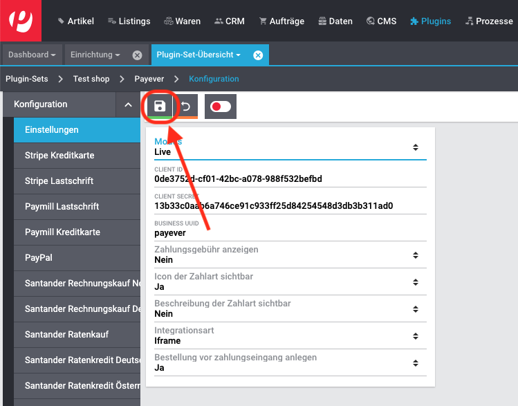Open Santander Rechnungskauf No item
The image size is (518, 406).
[77, 284]
